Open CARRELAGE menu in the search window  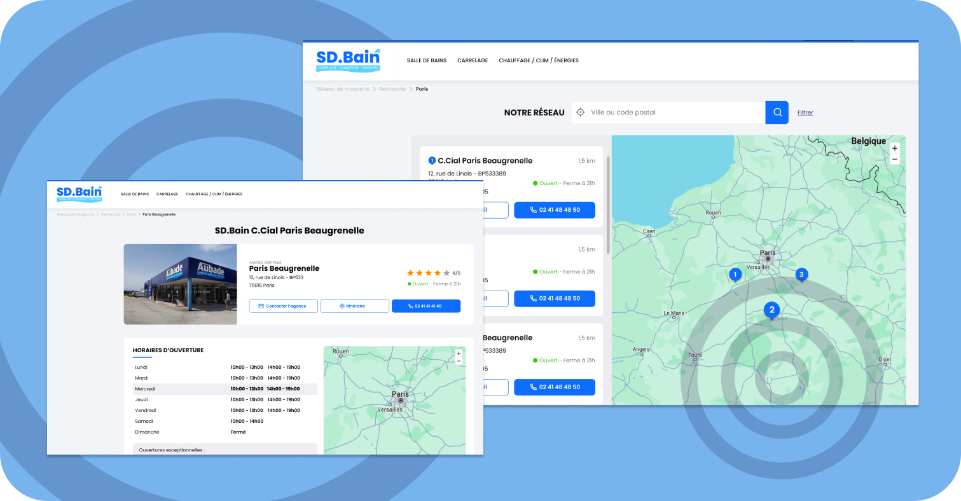point(473,60)
